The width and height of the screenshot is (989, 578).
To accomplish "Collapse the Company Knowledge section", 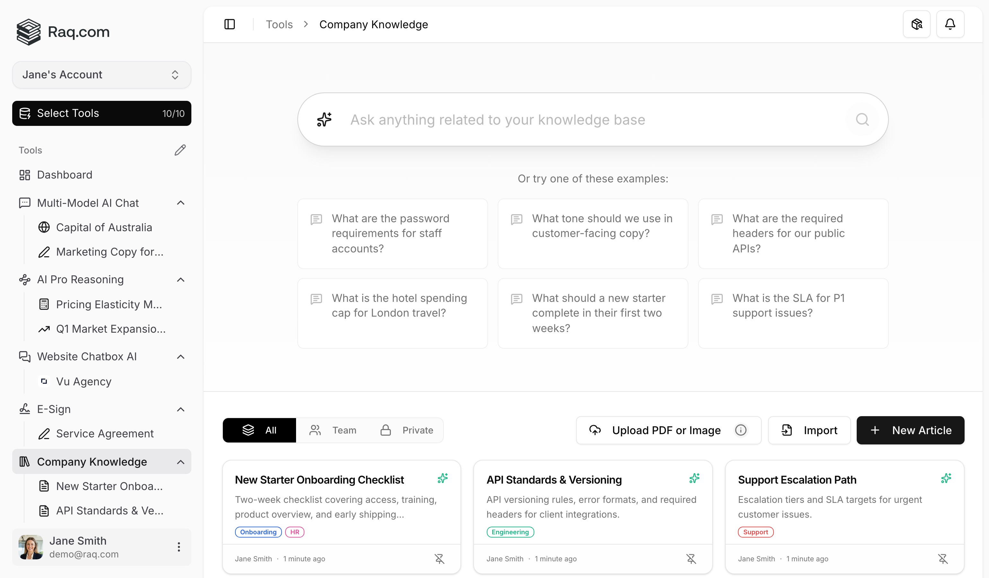I will pos(180,462).
